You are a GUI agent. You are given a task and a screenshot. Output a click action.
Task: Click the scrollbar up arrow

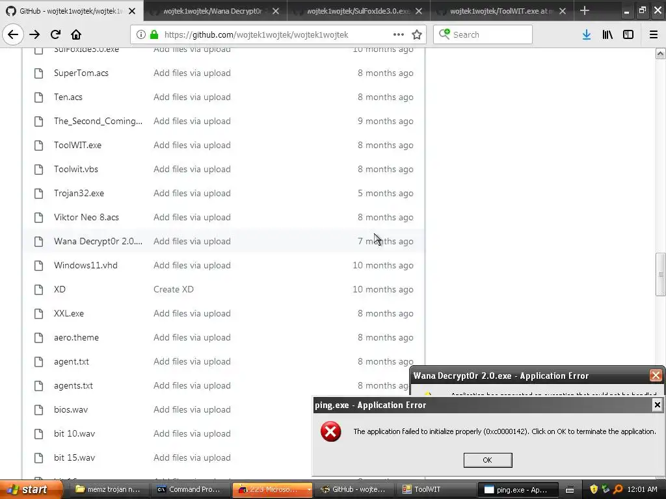coord(661,53)
